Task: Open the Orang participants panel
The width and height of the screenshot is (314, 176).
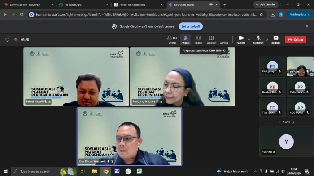Action: pos(172,40)
